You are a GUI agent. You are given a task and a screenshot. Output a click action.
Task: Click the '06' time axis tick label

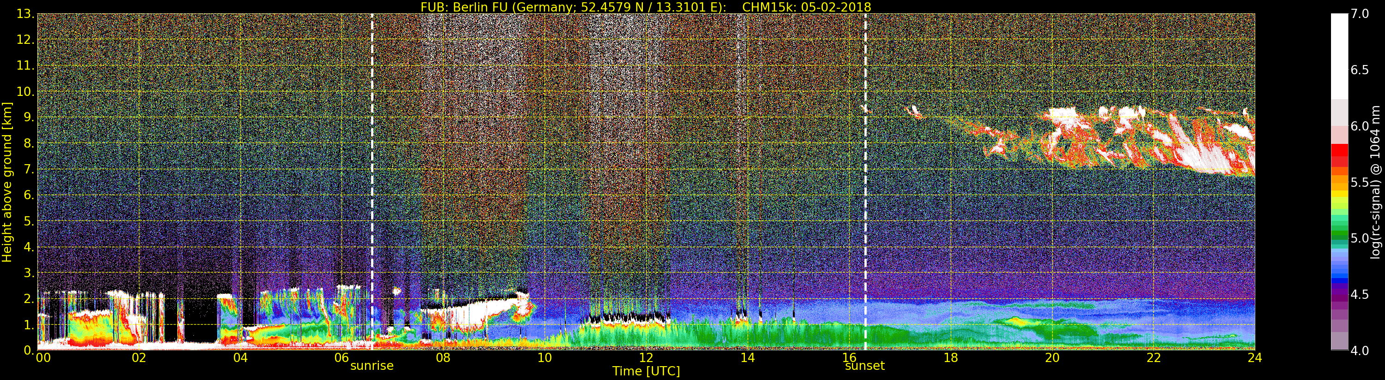pyautogui.click(x=342, y=357)
